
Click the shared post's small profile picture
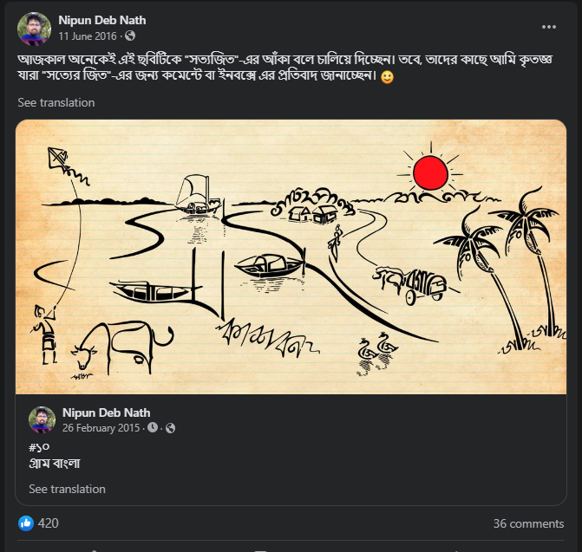click(x=42, y=419)
